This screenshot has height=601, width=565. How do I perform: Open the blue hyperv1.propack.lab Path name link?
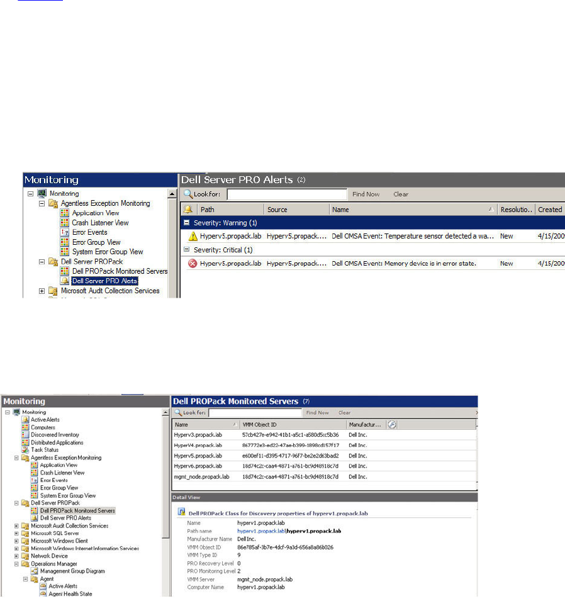[261, 531]
